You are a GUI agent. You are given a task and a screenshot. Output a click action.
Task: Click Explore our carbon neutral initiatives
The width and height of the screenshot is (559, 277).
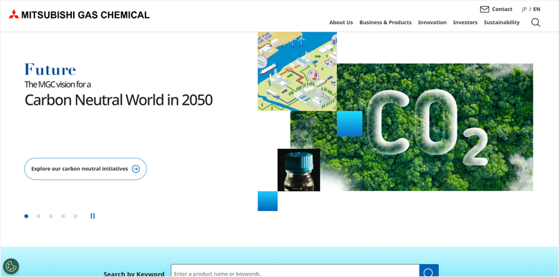click(x=86, y=169)
